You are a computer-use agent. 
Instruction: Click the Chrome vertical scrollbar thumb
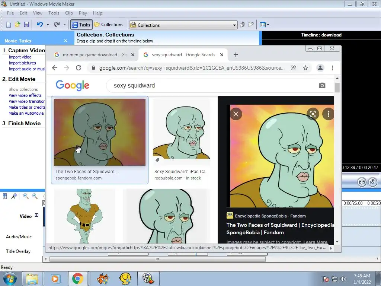(x=337, y=88)
